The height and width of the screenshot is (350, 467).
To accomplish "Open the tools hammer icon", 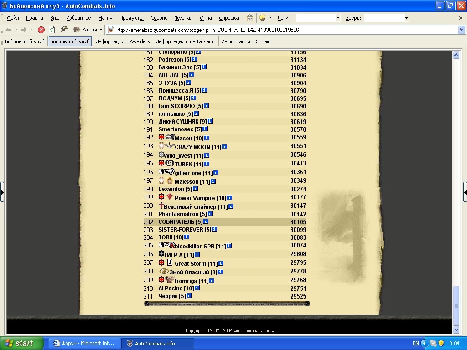I will 64,30.
